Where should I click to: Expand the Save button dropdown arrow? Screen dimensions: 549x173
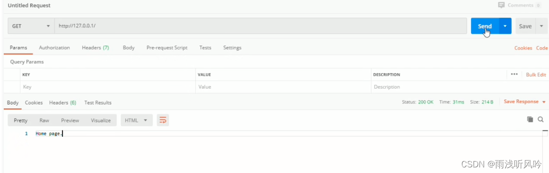[x=541, y=26]
